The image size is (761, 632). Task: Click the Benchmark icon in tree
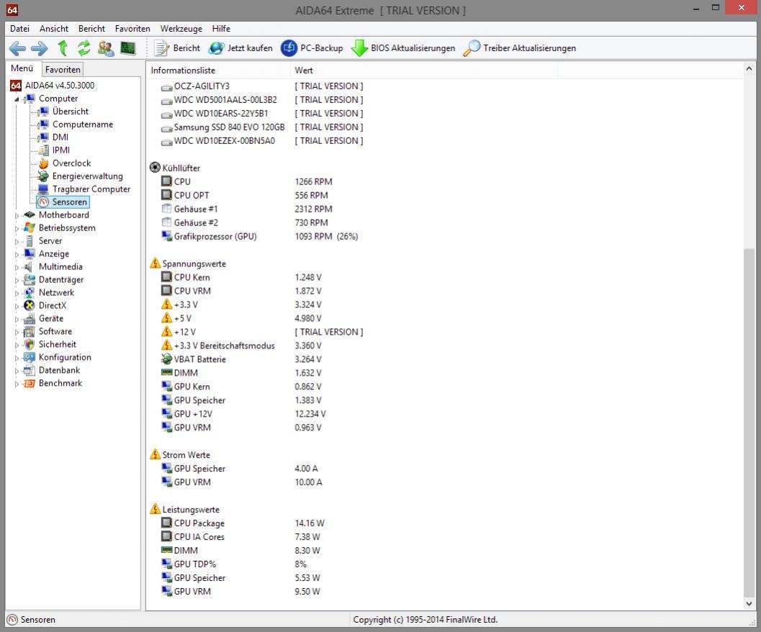coord(30,384)
